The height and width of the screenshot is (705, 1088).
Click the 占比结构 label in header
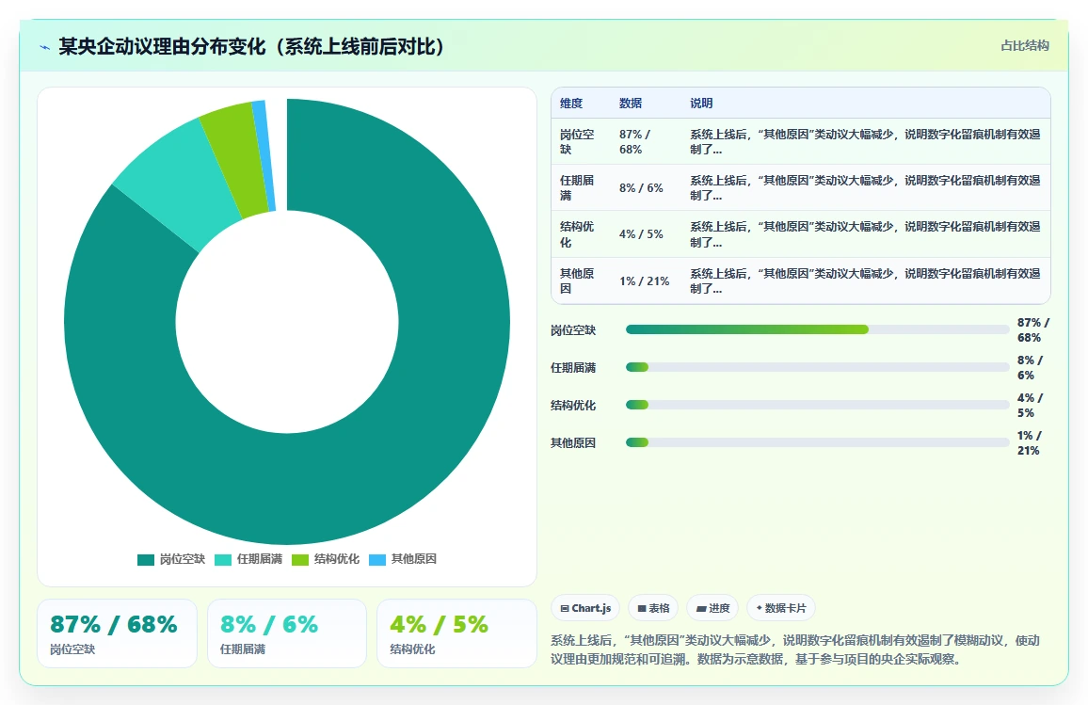tap(1024, 46)
